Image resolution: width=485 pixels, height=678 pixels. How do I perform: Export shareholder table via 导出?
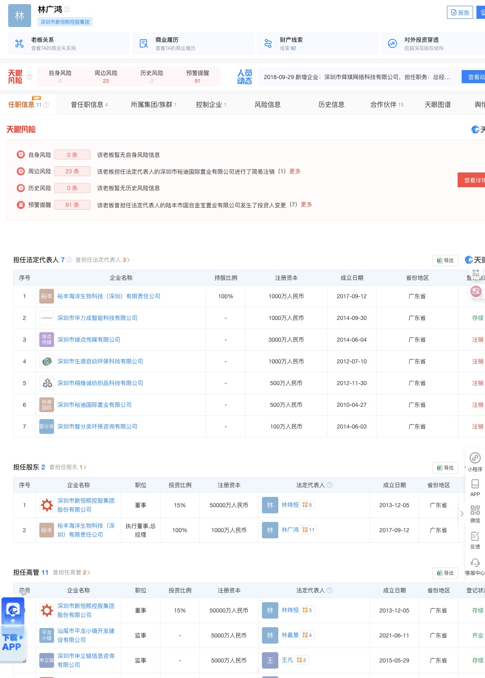(x=445, y=468)
